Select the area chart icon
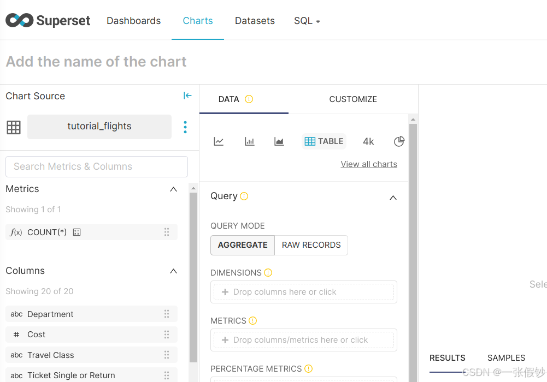 [279, 141]
